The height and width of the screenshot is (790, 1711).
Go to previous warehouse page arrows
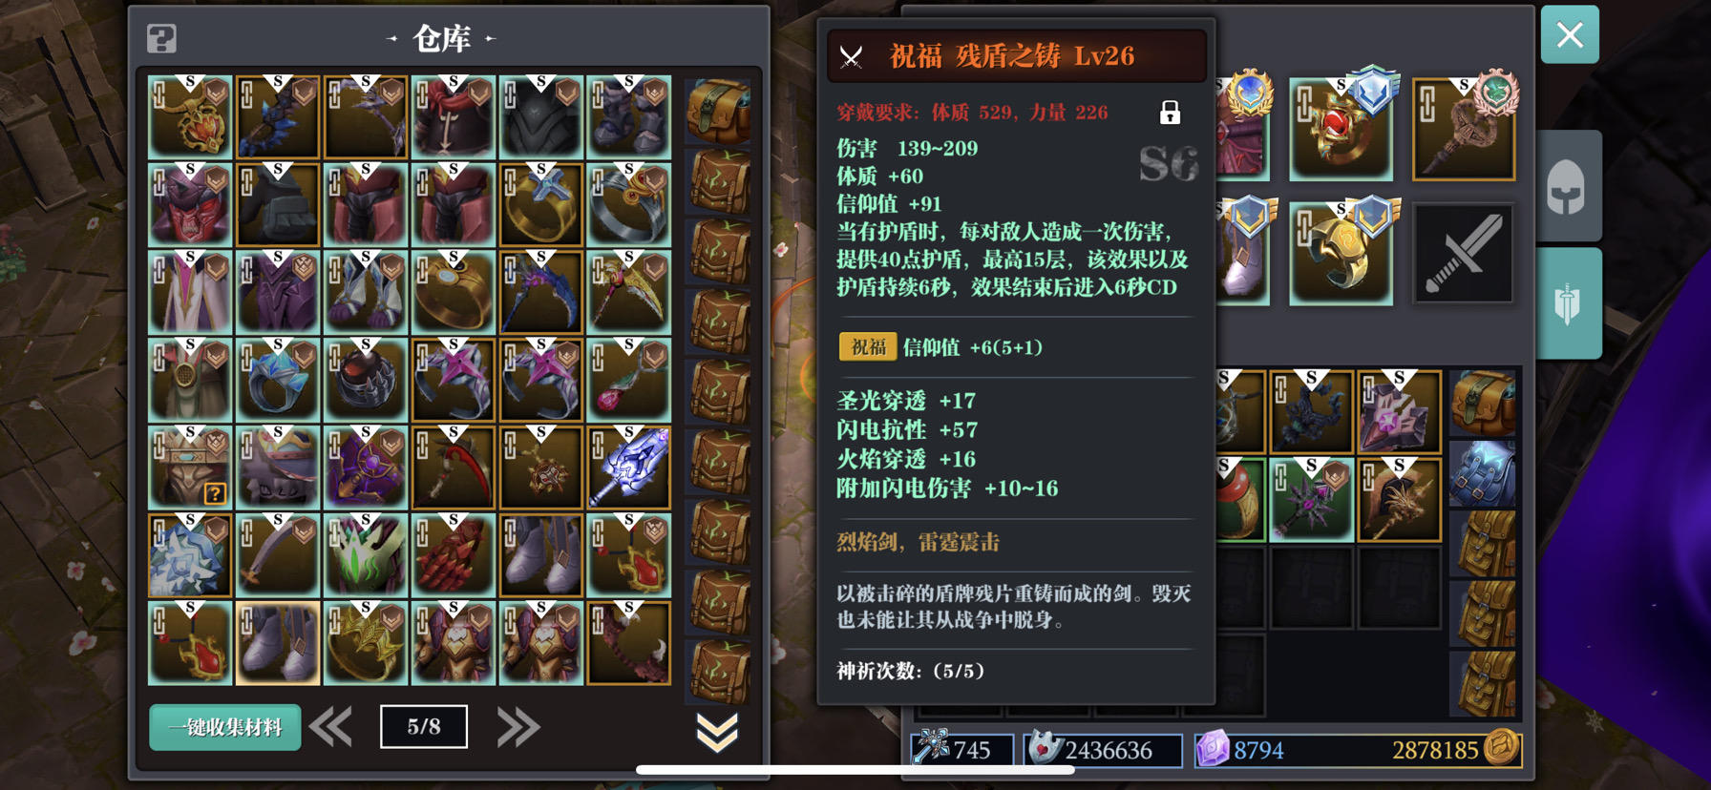331,728
